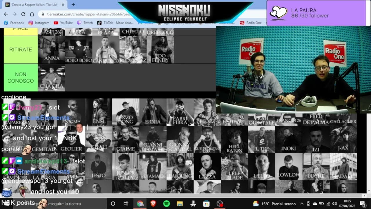
Task: Pick the LELE BLADE rapper image
Action: coord(234,167)
